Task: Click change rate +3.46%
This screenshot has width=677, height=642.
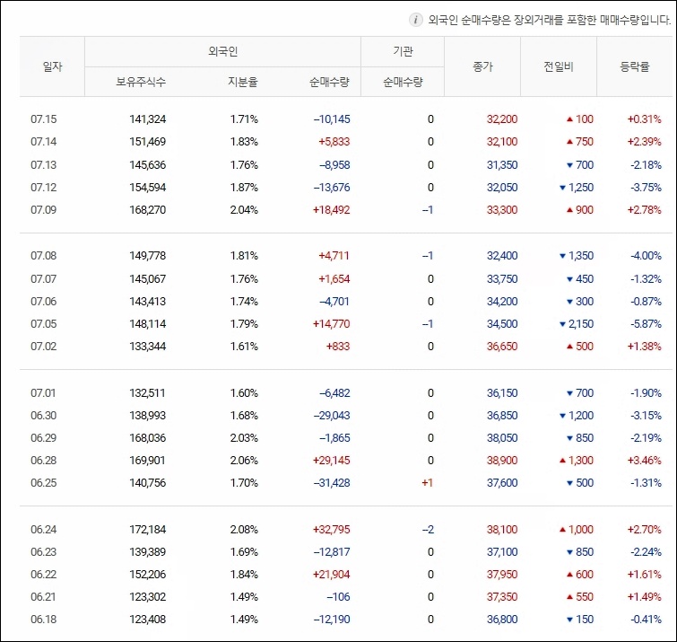Action: tap(644, 461)
